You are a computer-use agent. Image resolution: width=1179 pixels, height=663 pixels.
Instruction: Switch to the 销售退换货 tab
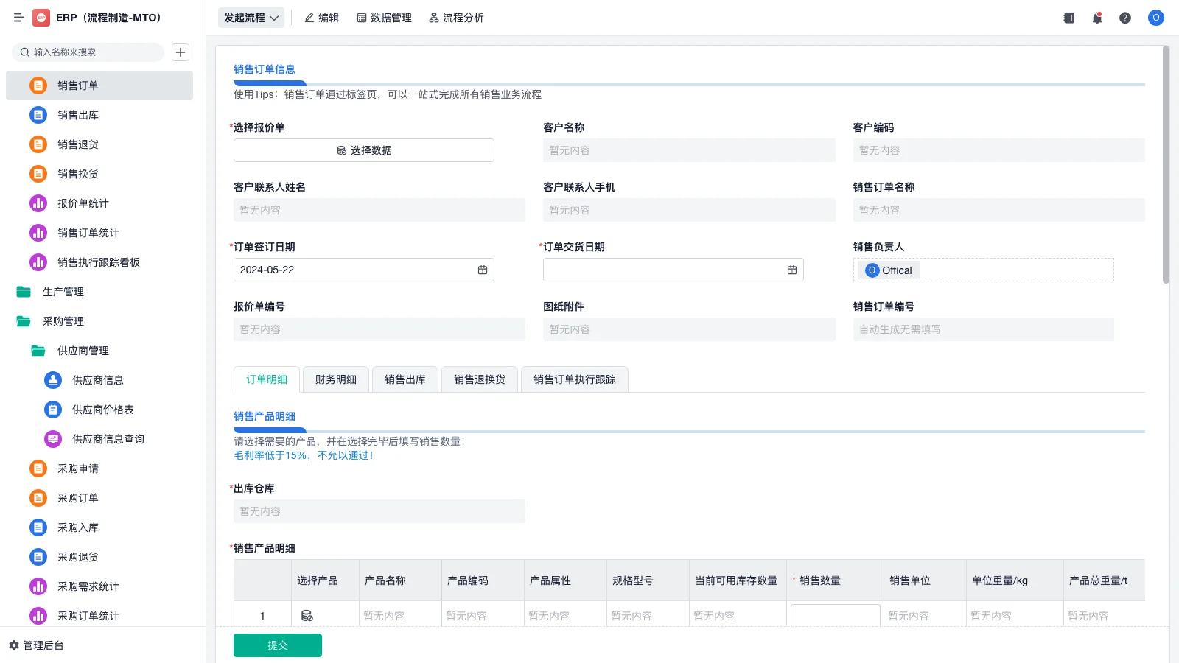[x=480, y=379]
